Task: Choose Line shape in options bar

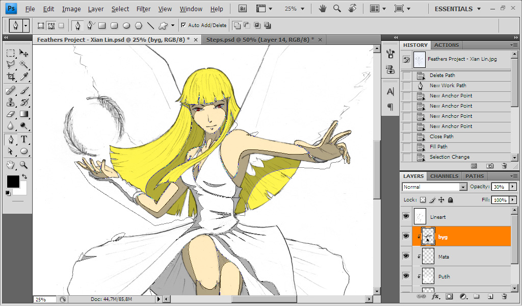Action: click(150, 25)
